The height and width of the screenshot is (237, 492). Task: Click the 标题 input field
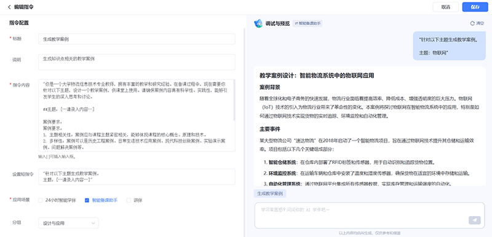pyautogui.click(x=137, y=39)
